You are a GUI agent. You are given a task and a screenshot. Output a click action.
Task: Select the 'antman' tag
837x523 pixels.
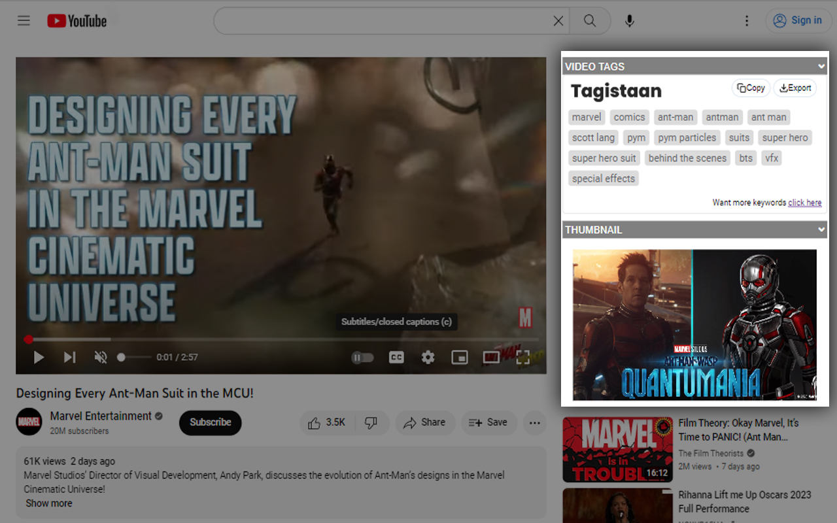[x=722, y=117]
